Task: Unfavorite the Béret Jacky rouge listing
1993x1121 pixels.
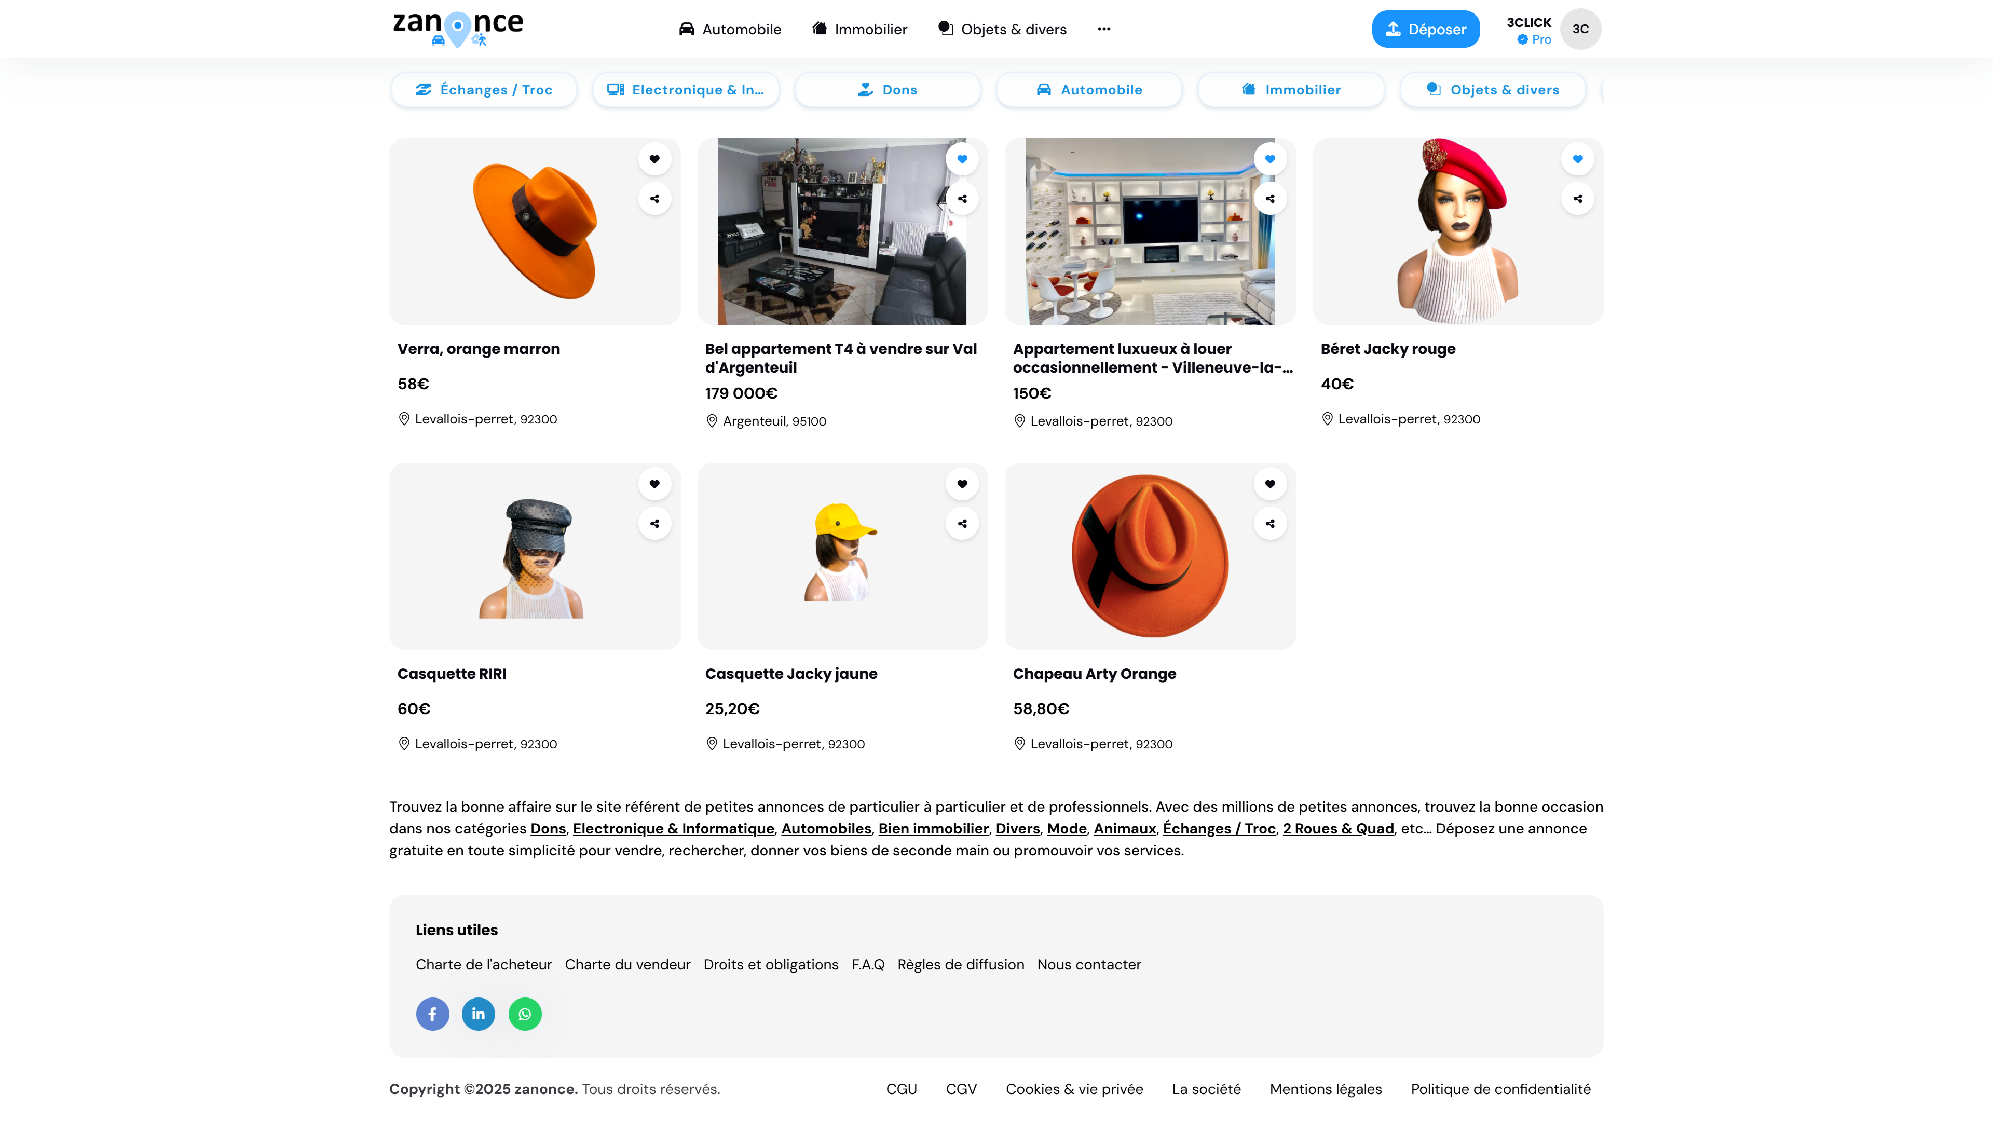Action: [1577, 159]
